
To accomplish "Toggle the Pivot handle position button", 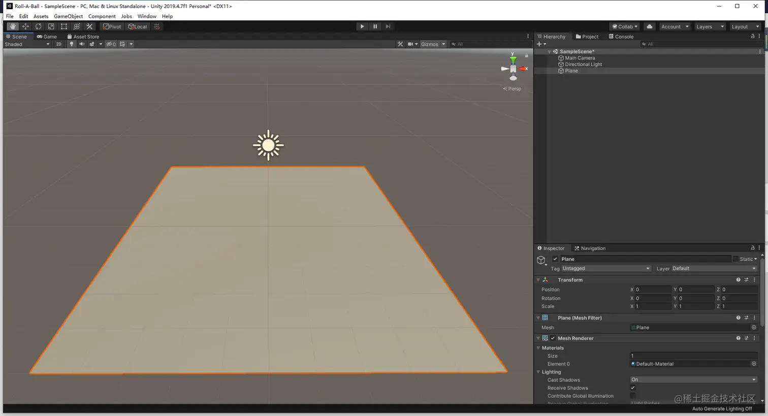I will (112, 26).
